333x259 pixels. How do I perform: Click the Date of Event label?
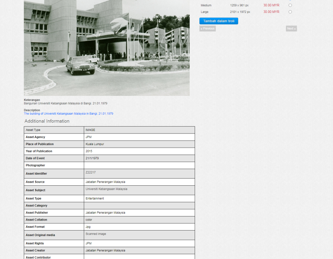35,158
